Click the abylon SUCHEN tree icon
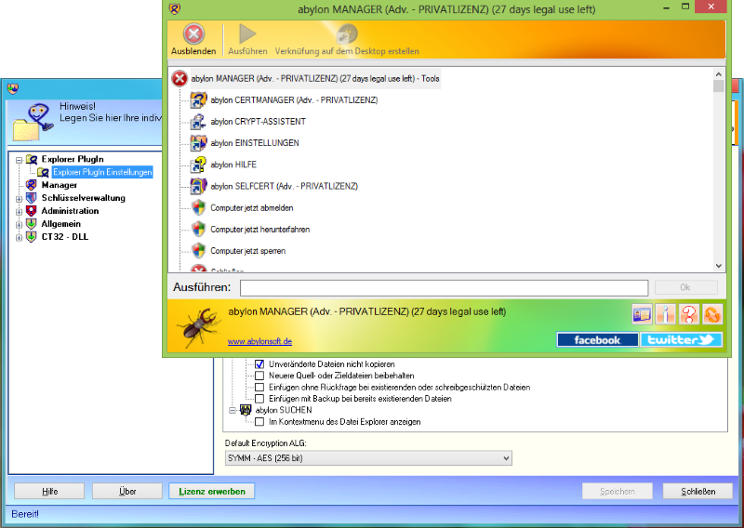 click(x=246, y=410)
